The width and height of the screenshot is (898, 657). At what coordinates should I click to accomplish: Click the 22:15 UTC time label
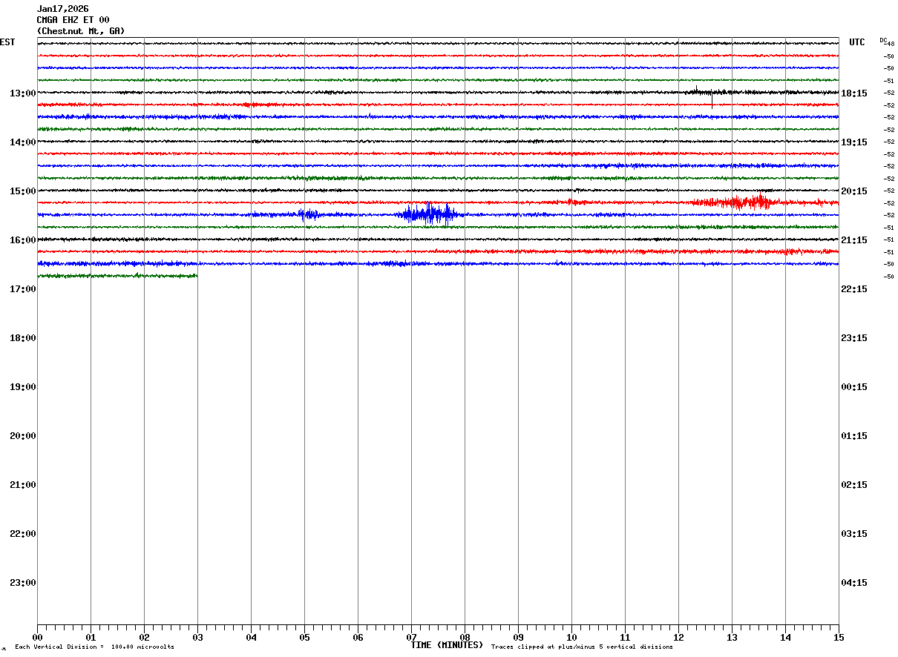854,289
